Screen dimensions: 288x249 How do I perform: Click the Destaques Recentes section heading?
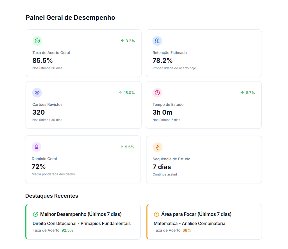point(51,196)
